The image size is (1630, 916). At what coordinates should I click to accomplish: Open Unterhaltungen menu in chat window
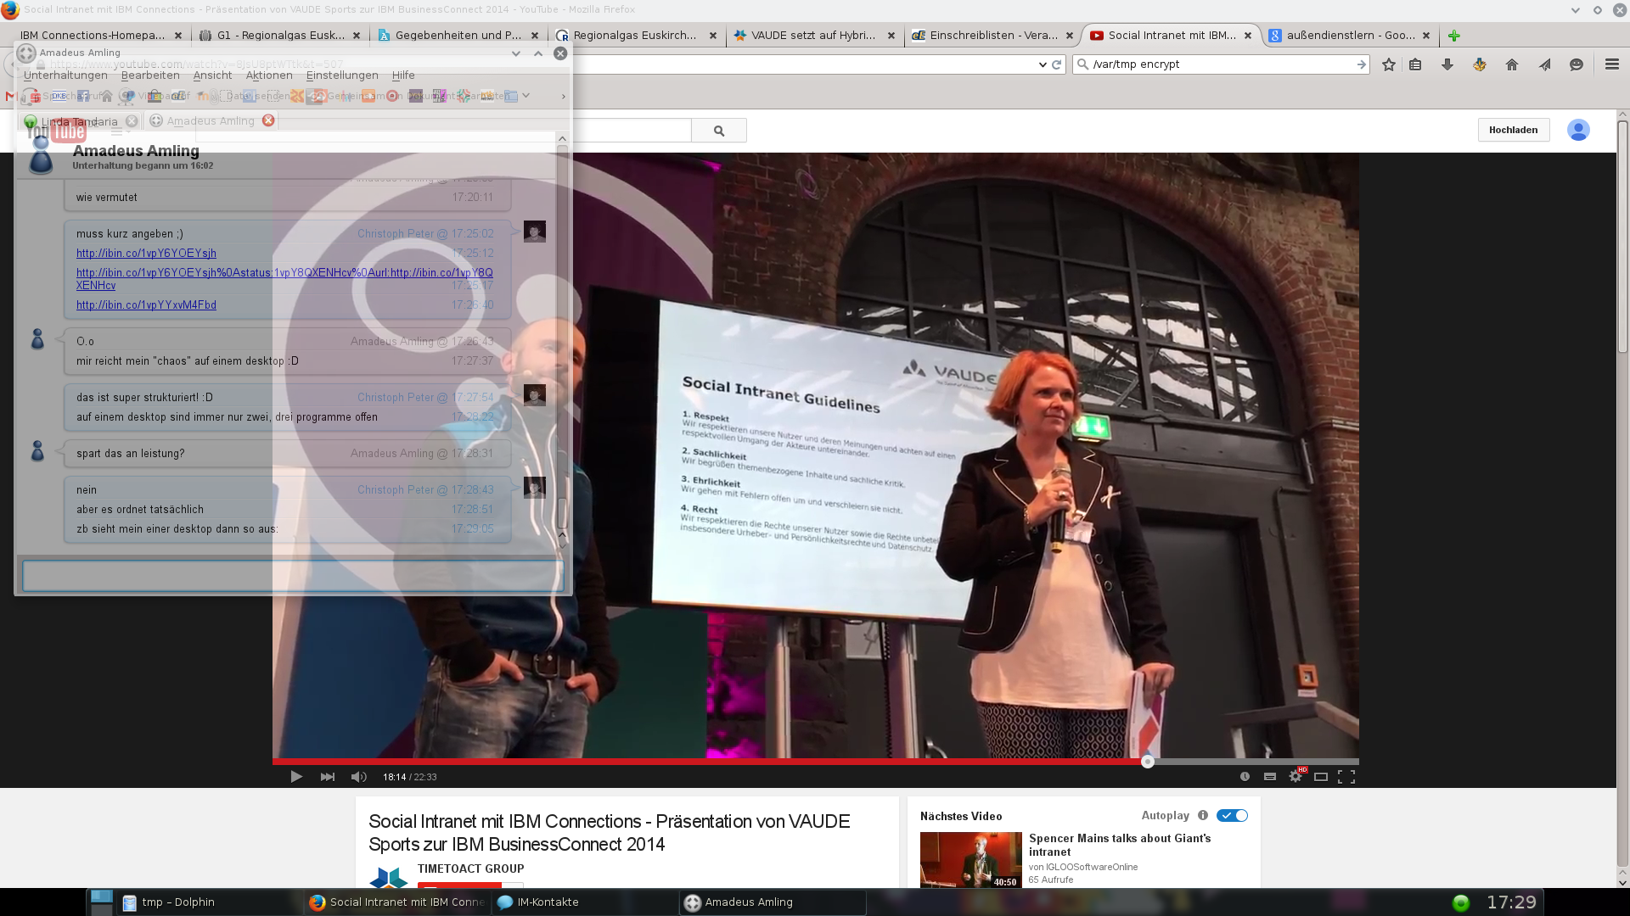click(65, 75)
